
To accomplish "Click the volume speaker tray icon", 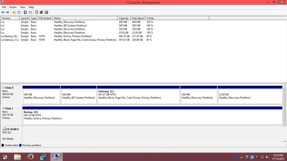I will 267,157.
